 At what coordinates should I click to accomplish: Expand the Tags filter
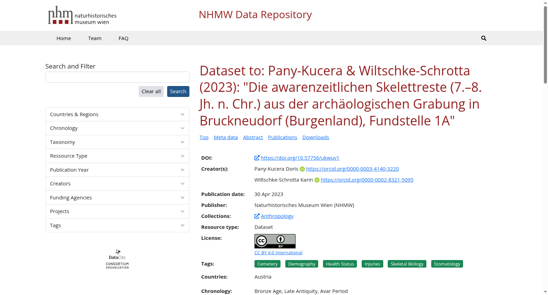click(x=117, y=225)
